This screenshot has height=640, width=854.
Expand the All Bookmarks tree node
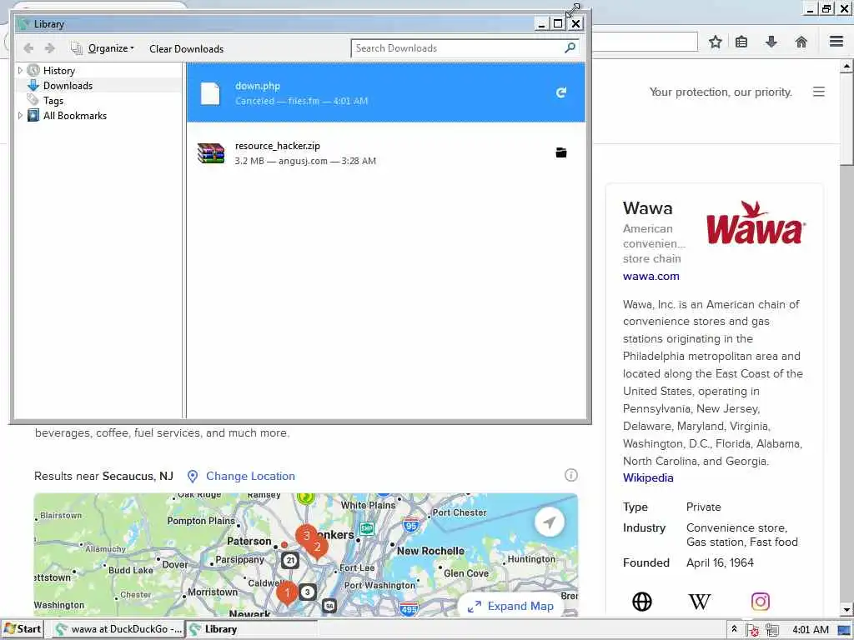[20, 115]
